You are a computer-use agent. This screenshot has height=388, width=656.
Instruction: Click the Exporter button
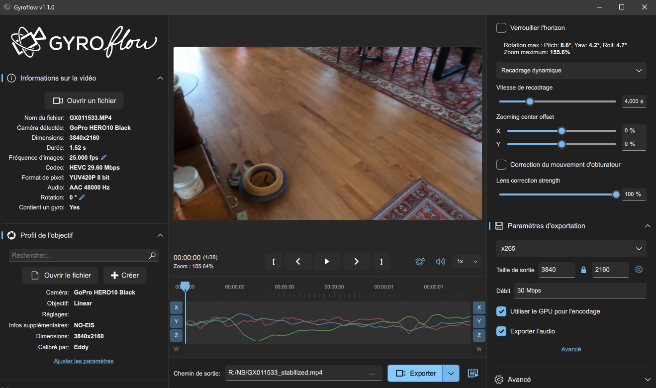pos(415,373)
